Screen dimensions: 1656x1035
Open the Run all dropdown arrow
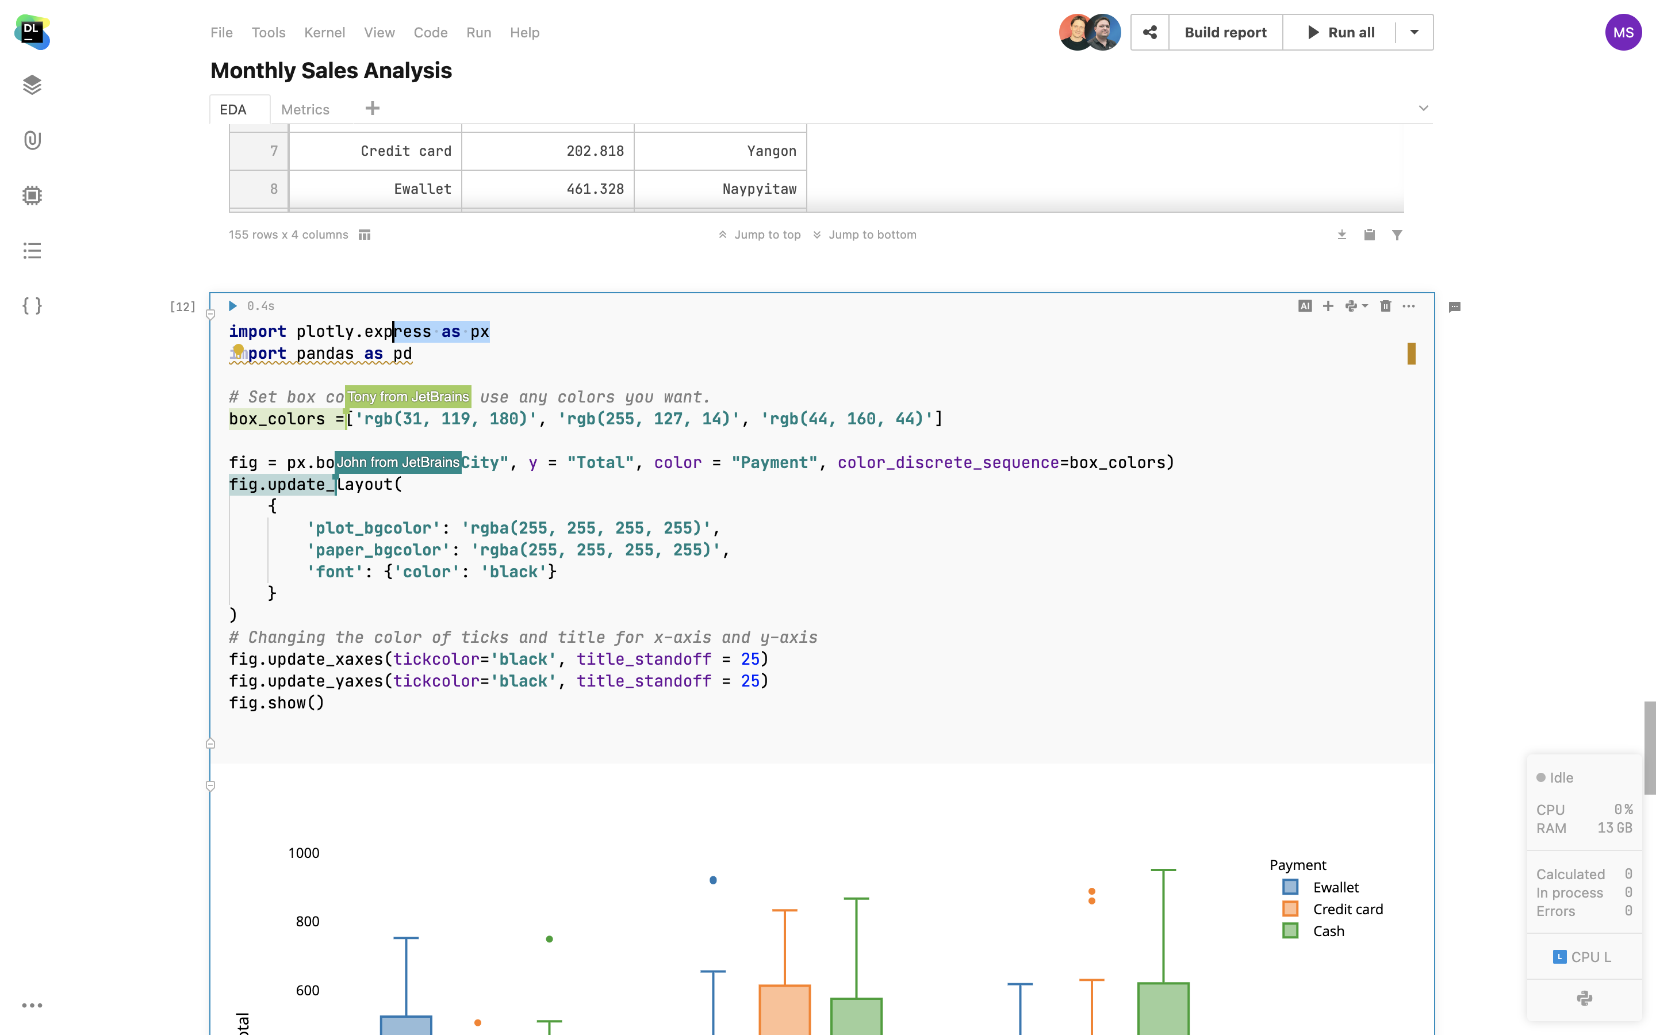tap(1414, 32)
